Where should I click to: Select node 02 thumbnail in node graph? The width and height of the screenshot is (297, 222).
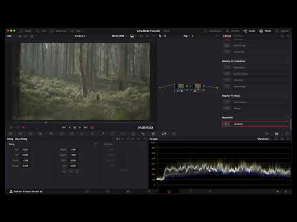tap(197, 86)
